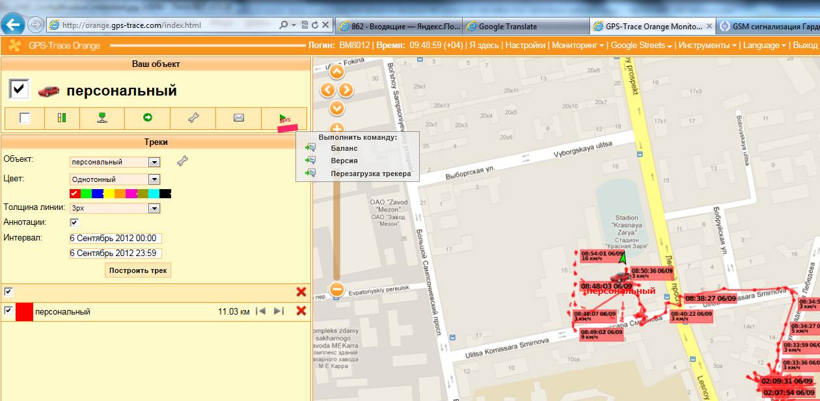The width and height of the screenshot is (820, 401).
Task: Pan the map up with arrow button
Action: pyautogui.click(x=336, y=71)
